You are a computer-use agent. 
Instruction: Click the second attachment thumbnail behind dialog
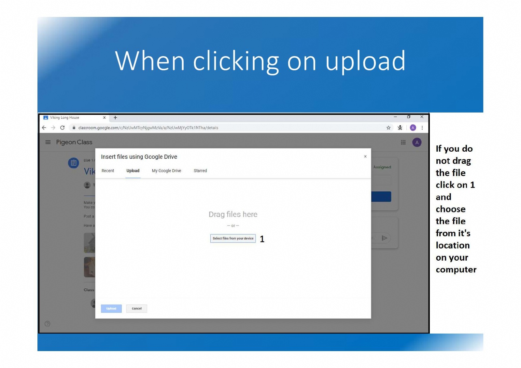[x=90, y=267]
